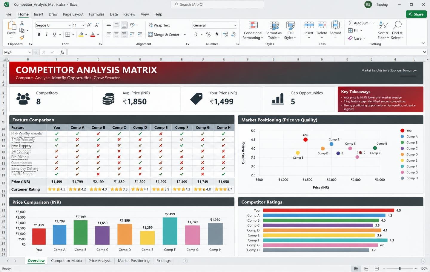Toggle Underline formatting
Viewport: 430px width, 272px height.
[x=54, y=35]
